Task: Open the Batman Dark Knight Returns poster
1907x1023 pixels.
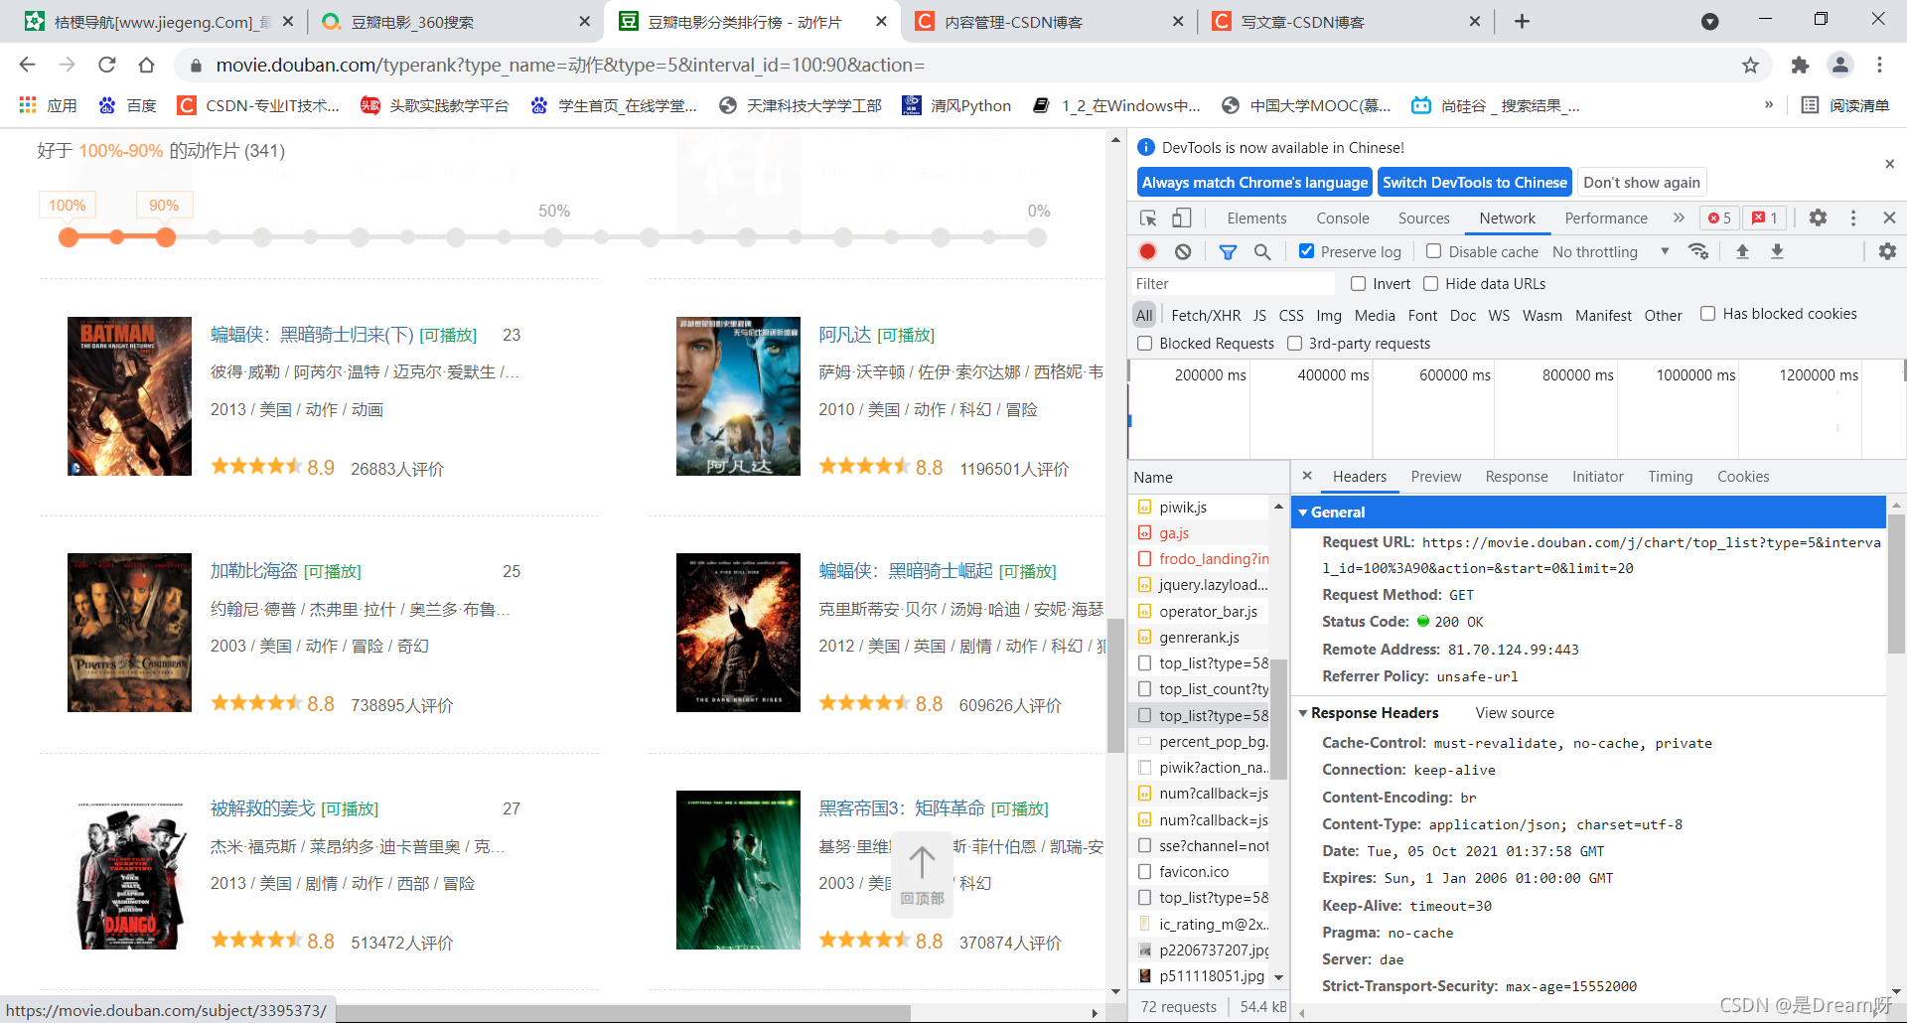Action: [x=129, y=396]
